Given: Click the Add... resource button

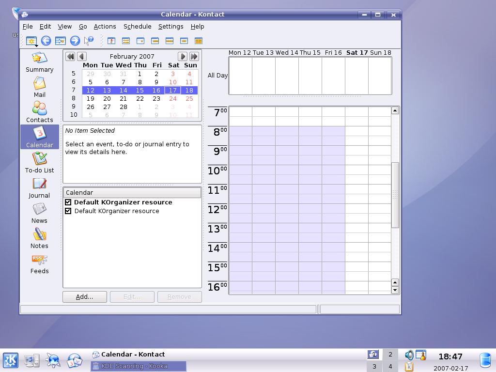Looking at the screenshot, I should [84, 297].
